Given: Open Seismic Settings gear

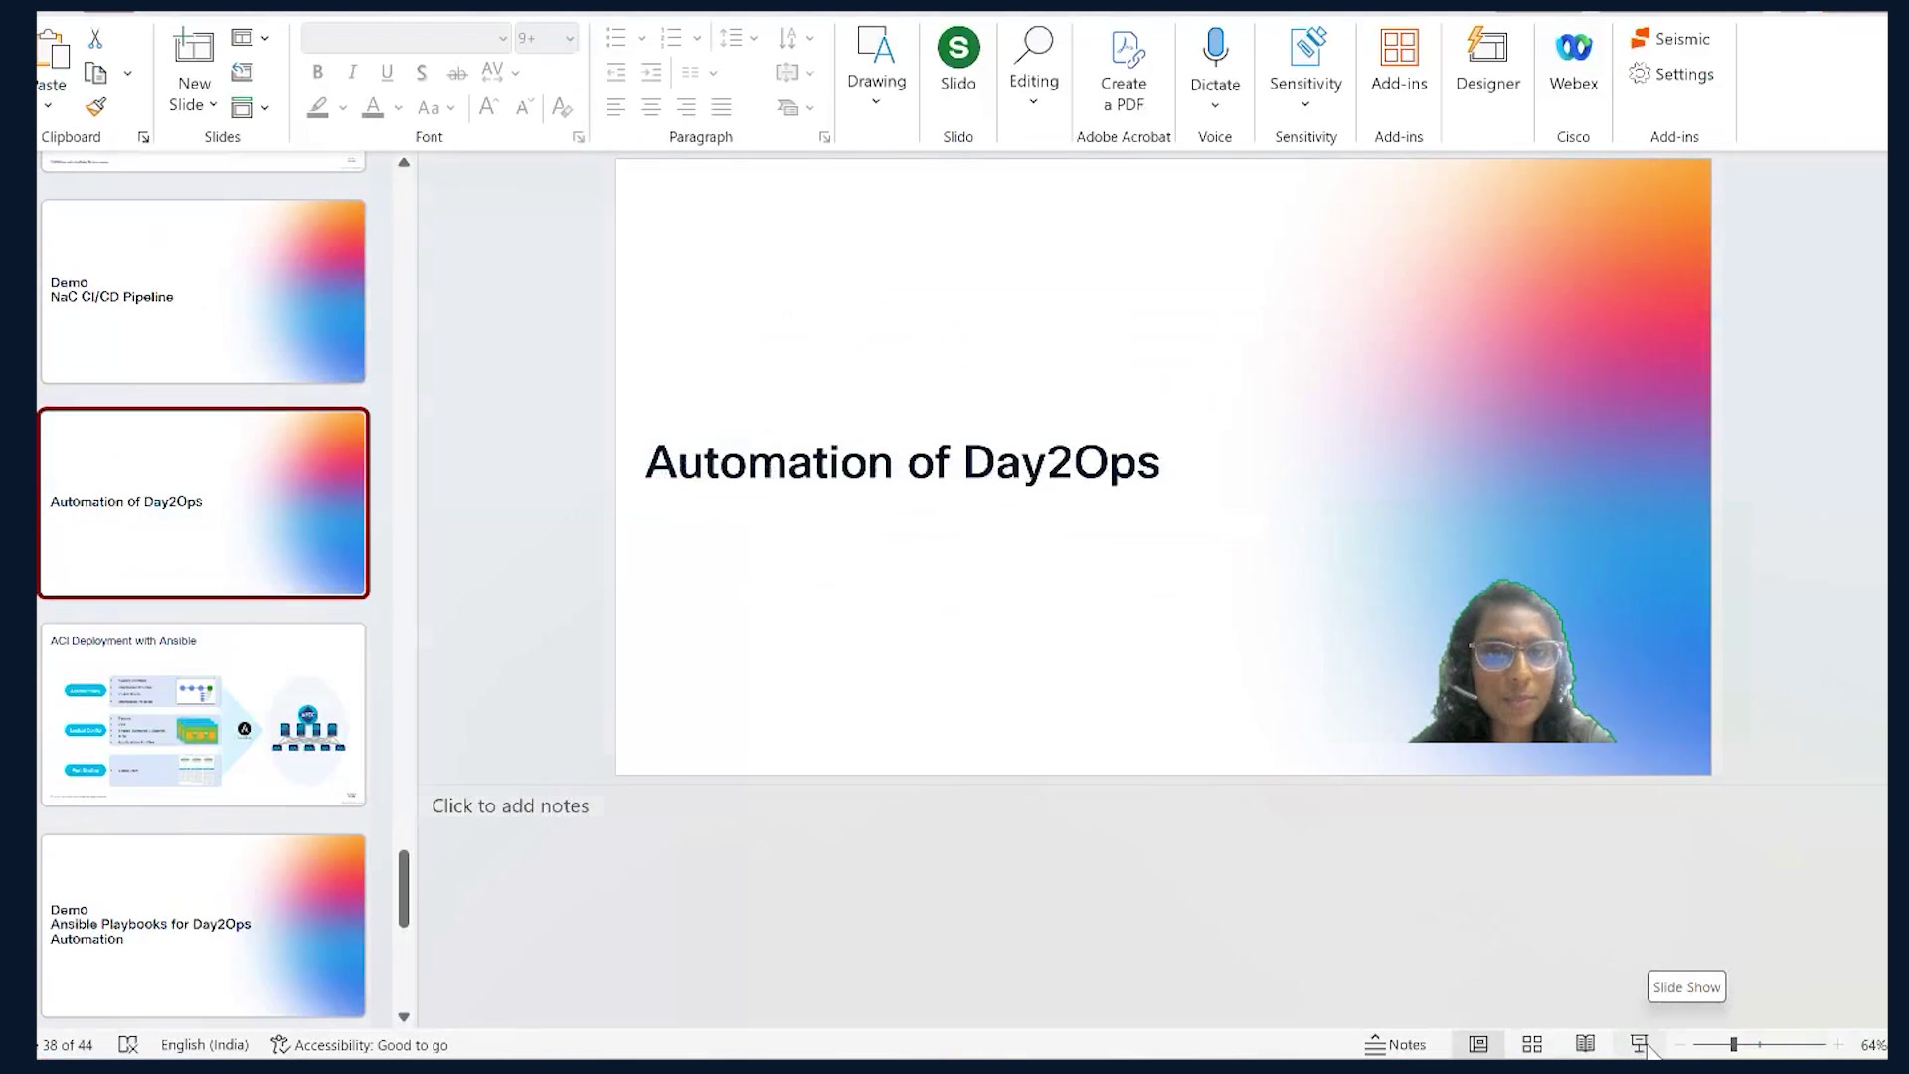Looking at the screenshot, I should tap(1671, 74).
